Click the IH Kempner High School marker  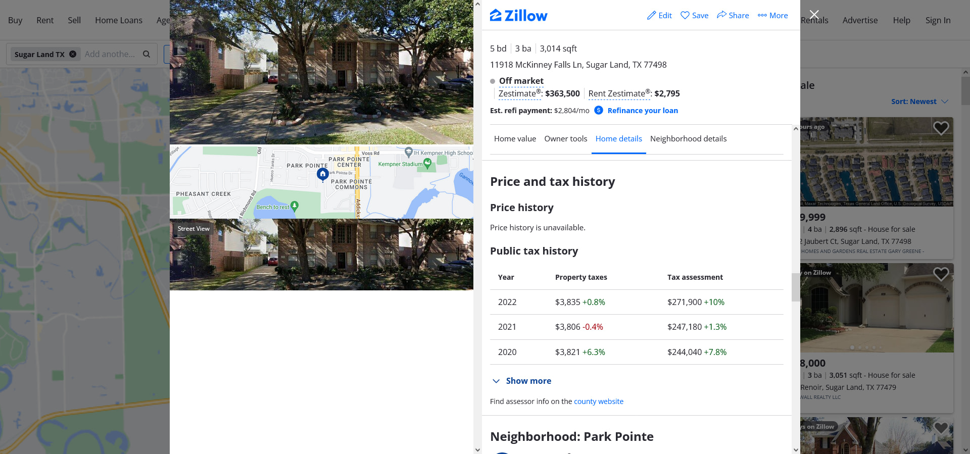click(x=409, y=152)
